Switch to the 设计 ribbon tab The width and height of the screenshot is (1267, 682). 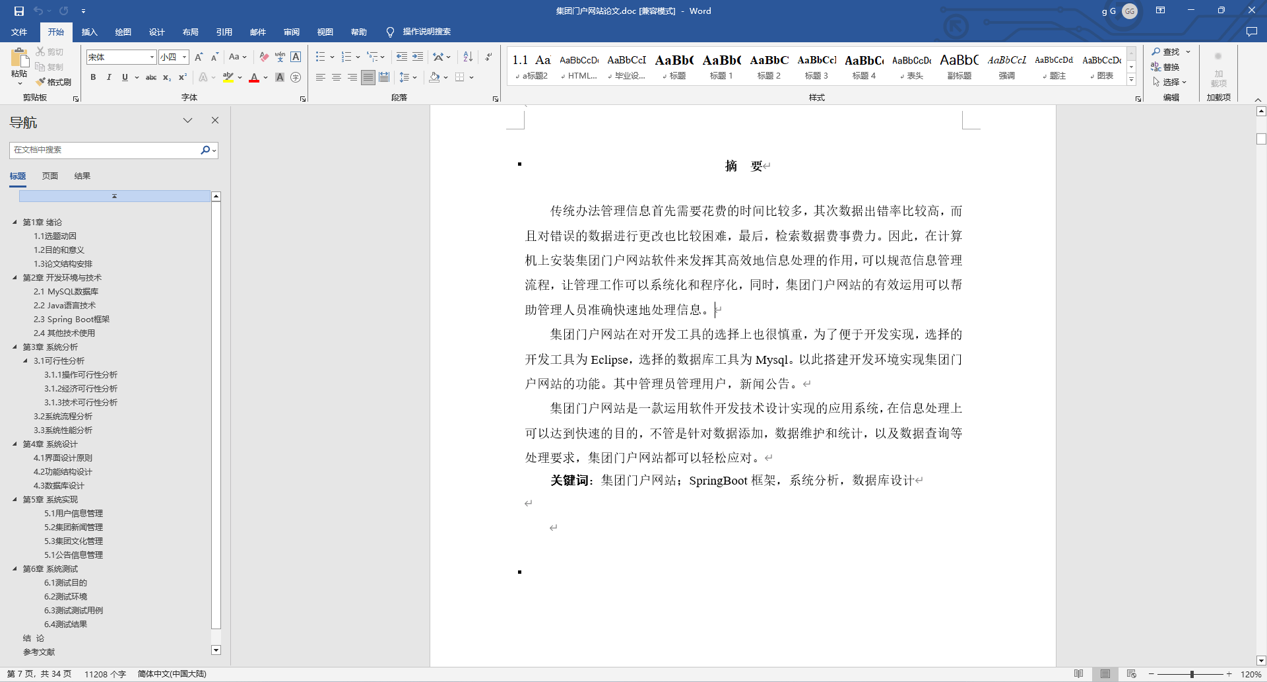click(x=156, y=32)
